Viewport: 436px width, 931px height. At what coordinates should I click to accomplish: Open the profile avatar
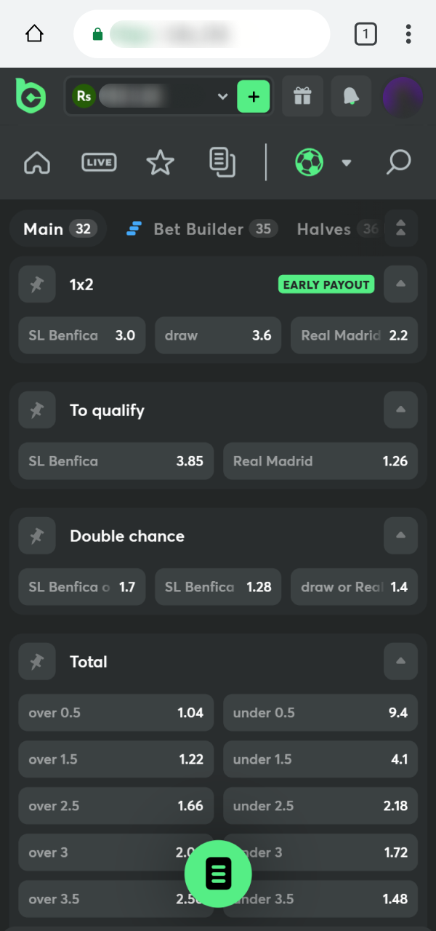[402, 96]
